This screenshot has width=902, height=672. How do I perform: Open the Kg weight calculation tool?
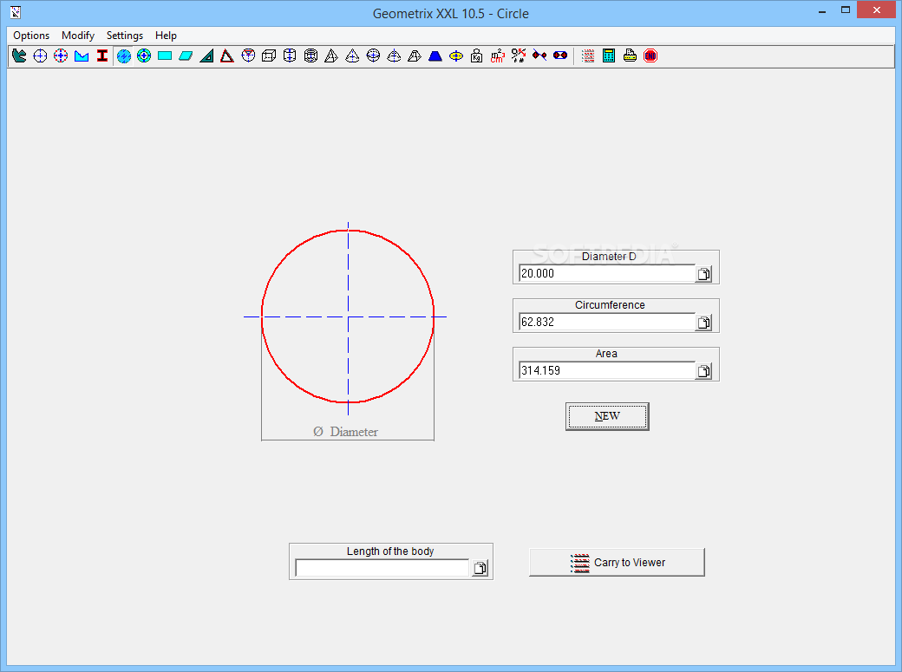pyautogui.click(x=477, y=55)
